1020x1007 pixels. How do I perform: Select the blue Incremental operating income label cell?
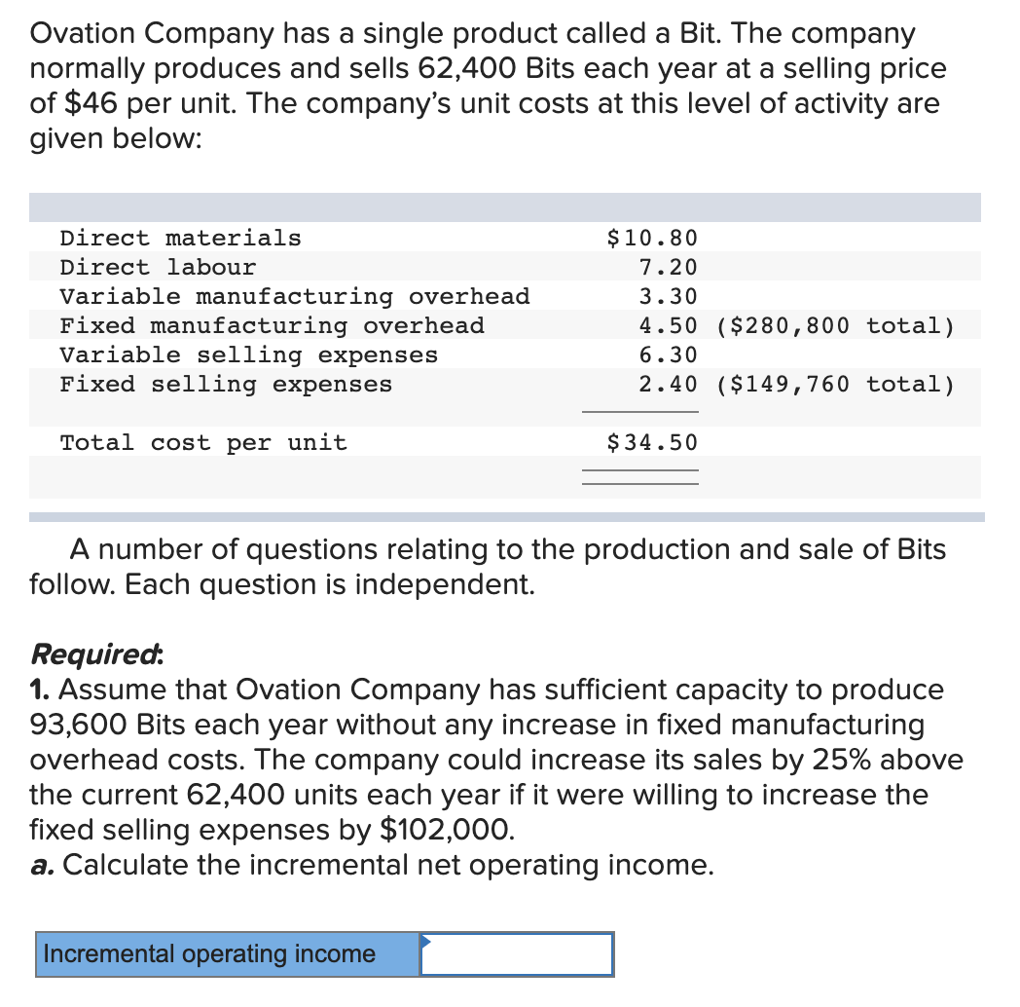219,954
